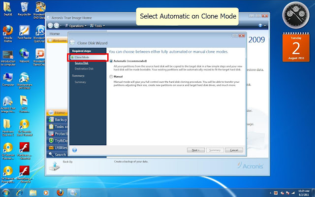Show hidden tray icons arrow
The height and width of the screenshot is (197, 315).
tap(270, 193)
